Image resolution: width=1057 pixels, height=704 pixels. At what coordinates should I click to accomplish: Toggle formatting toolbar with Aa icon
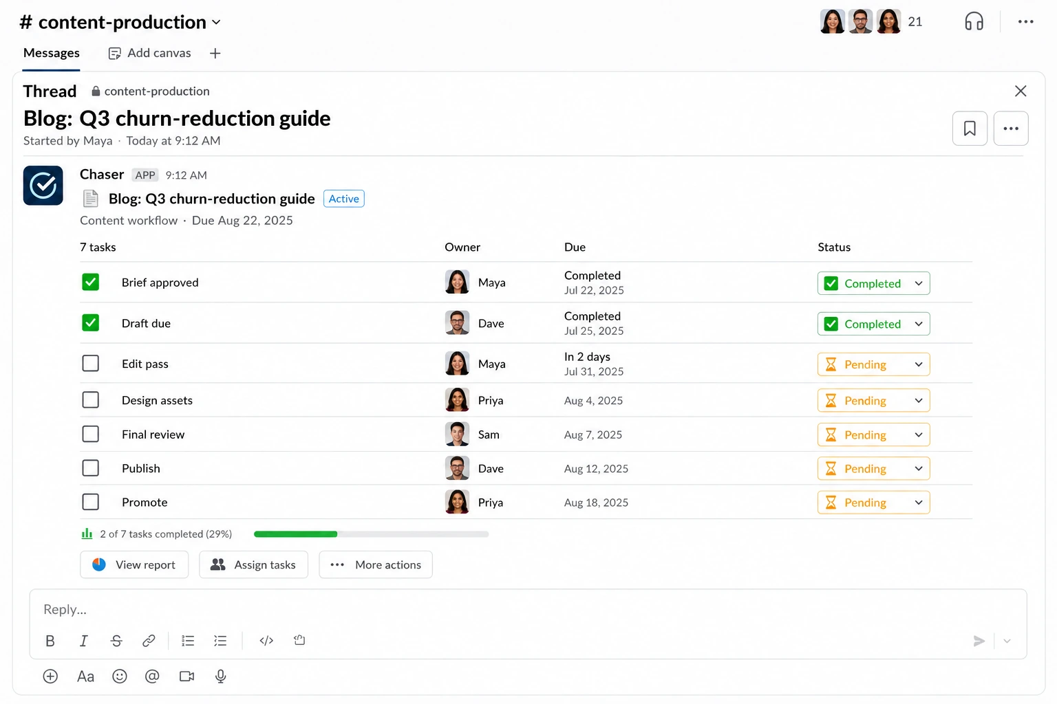[85, 676]
